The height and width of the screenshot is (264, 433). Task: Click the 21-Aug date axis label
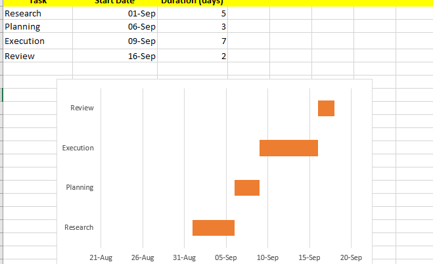pos(101,257)
